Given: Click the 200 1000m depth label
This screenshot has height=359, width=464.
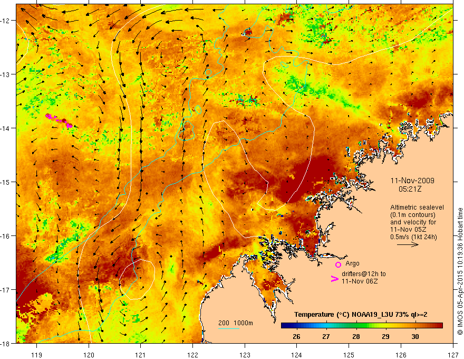Looking at the screenshot, I should pyautogui.click(x=236, y=323).
